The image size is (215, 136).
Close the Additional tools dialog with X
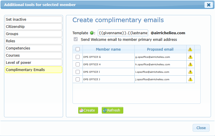[208, 5]
